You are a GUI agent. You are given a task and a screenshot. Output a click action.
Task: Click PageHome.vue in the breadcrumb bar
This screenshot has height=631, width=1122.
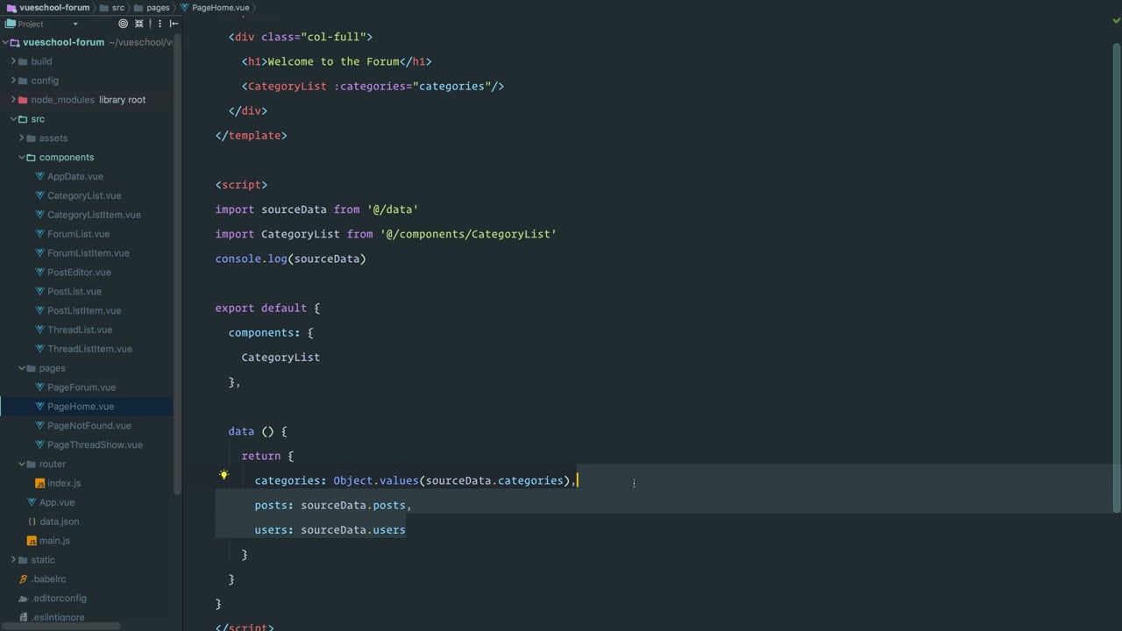(x=220, y=7)
